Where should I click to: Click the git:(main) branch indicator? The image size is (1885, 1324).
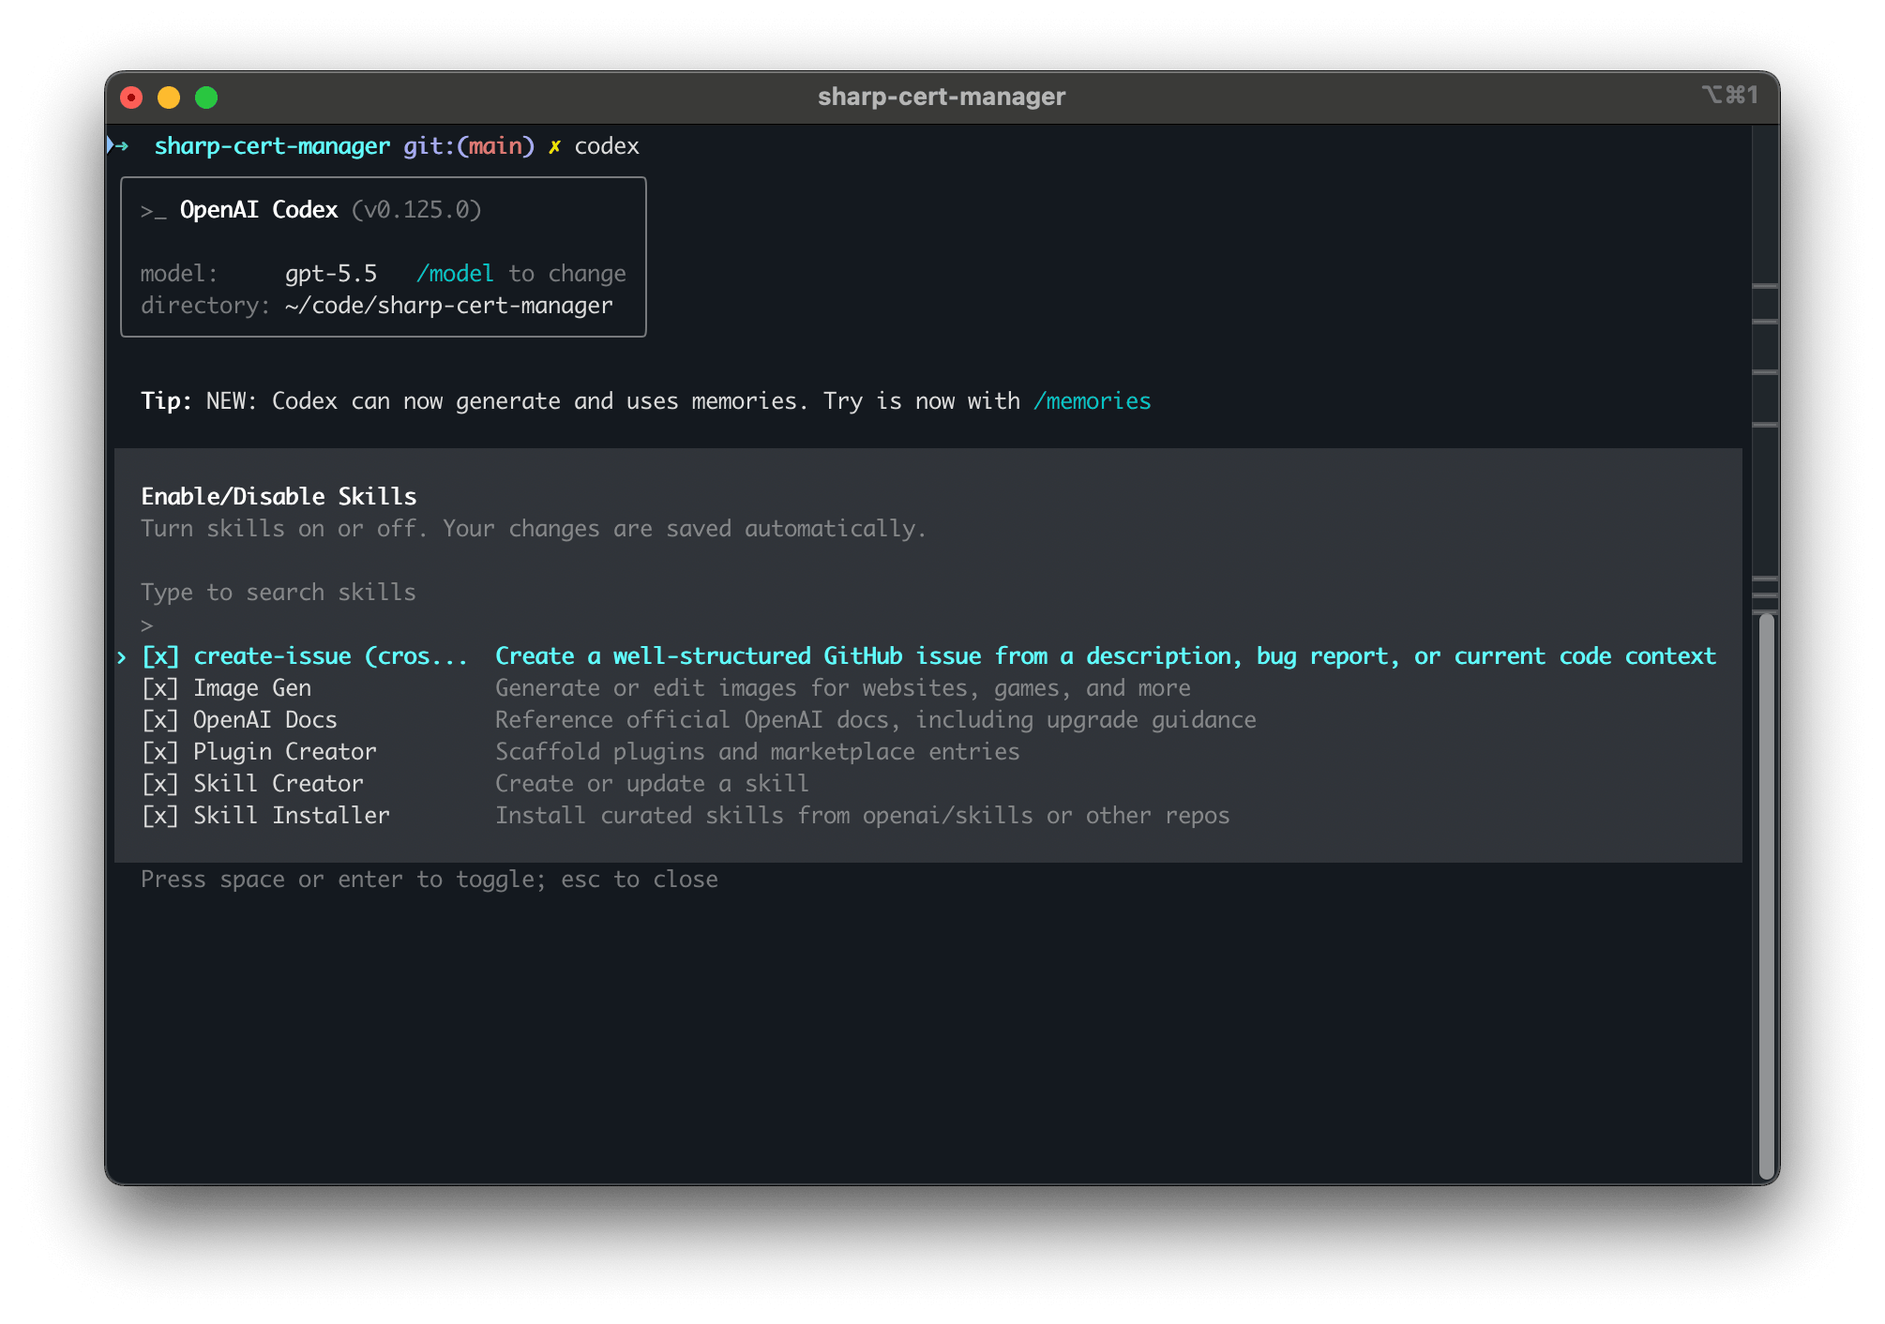click(x=469, y=146)
